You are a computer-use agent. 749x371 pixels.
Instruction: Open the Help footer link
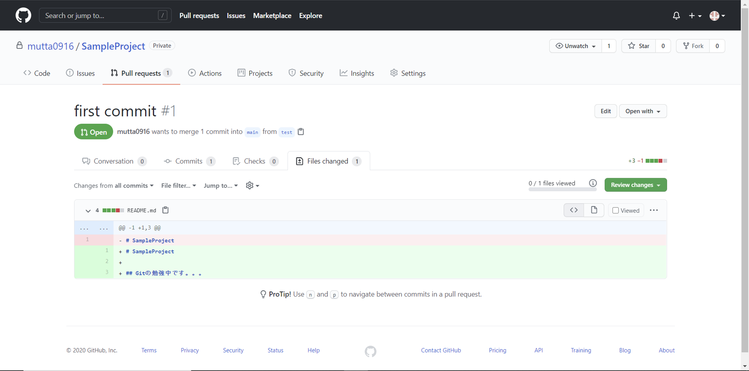tap(314, 350)
